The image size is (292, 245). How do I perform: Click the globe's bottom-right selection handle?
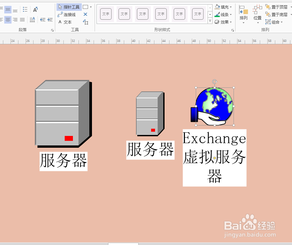pyautogui.click(x=234, y=125)
